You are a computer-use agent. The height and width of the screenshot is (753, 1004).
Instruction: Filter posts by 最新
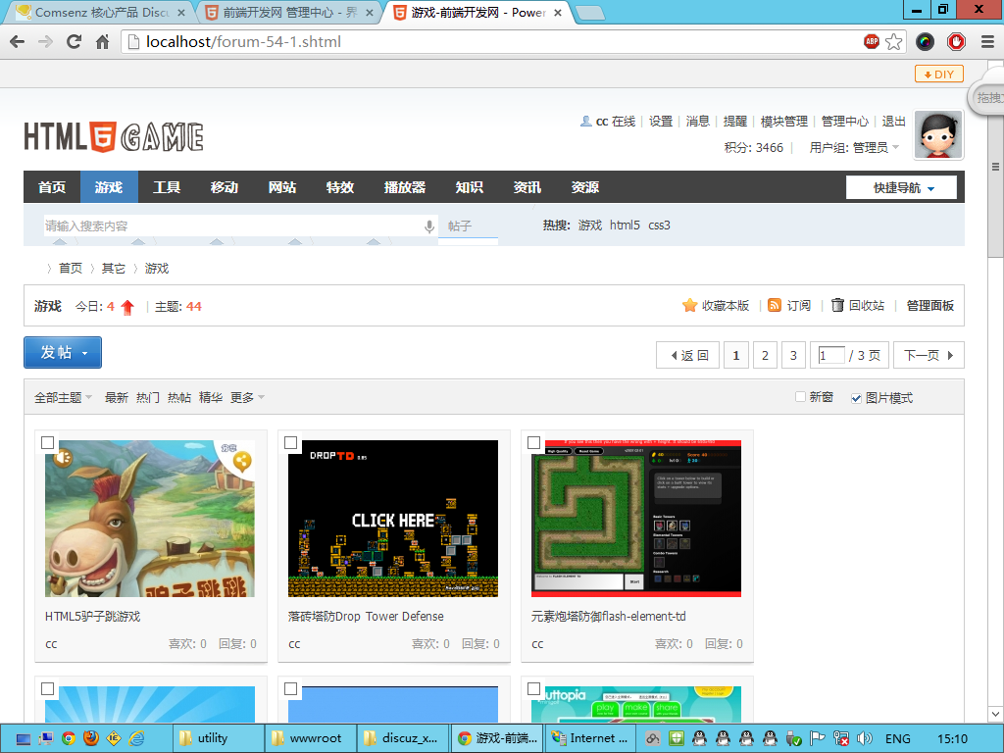pos(117,398)
